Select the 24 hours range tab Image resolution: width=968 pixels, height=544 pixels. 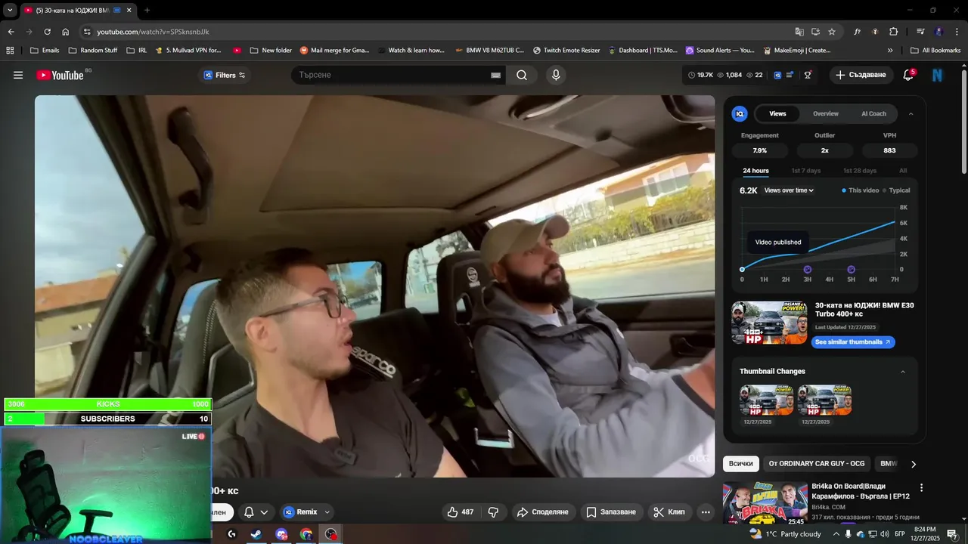(x=755, y=171)
